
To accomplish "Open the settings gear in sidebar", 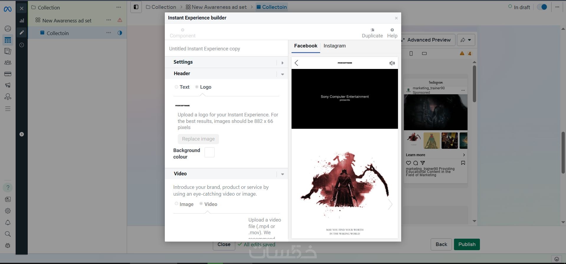I will [x=8, y=211].
